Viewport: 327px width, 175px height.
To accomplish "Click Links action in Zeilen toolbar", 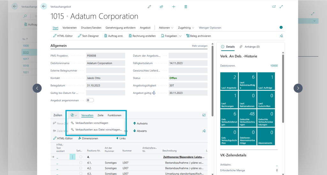I will [121, 138].
